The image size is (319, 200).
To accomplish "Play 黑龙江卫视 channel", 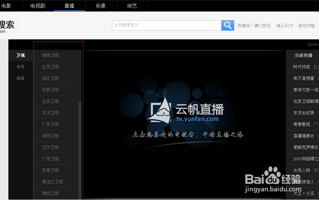I will click(x=56, y=182).
